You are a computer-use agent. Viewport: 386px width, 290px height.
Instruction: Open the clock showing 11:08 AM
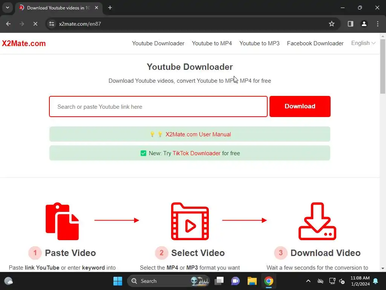[360, 281]
